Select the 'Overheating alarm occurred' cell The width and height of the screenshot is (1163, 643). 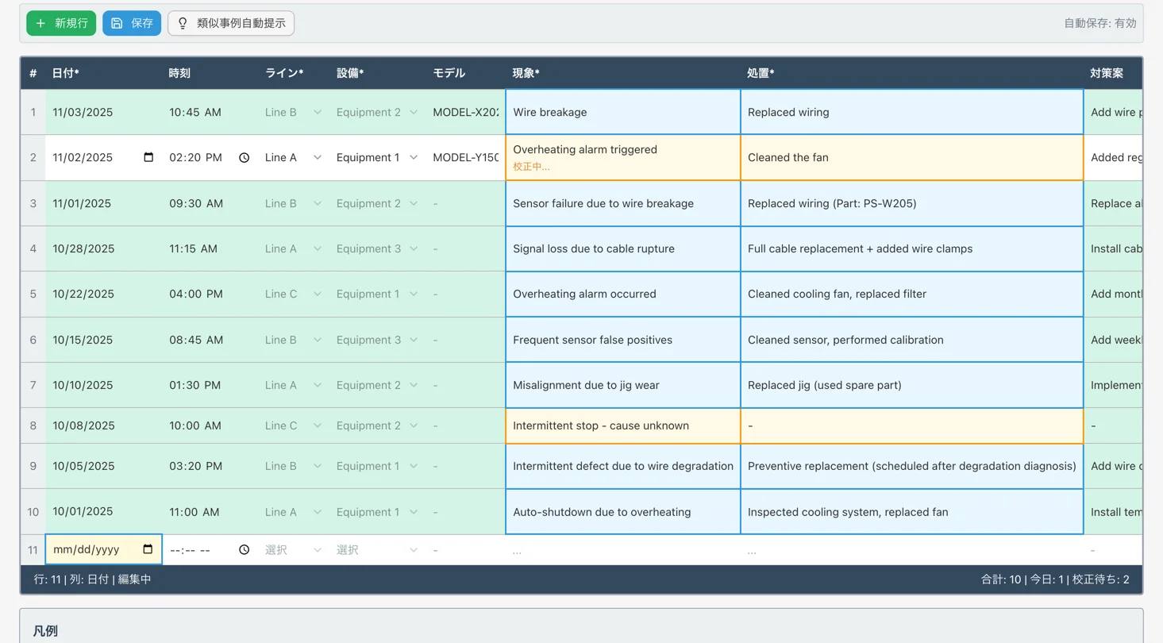pyautogui.click(x=623, y=294)
